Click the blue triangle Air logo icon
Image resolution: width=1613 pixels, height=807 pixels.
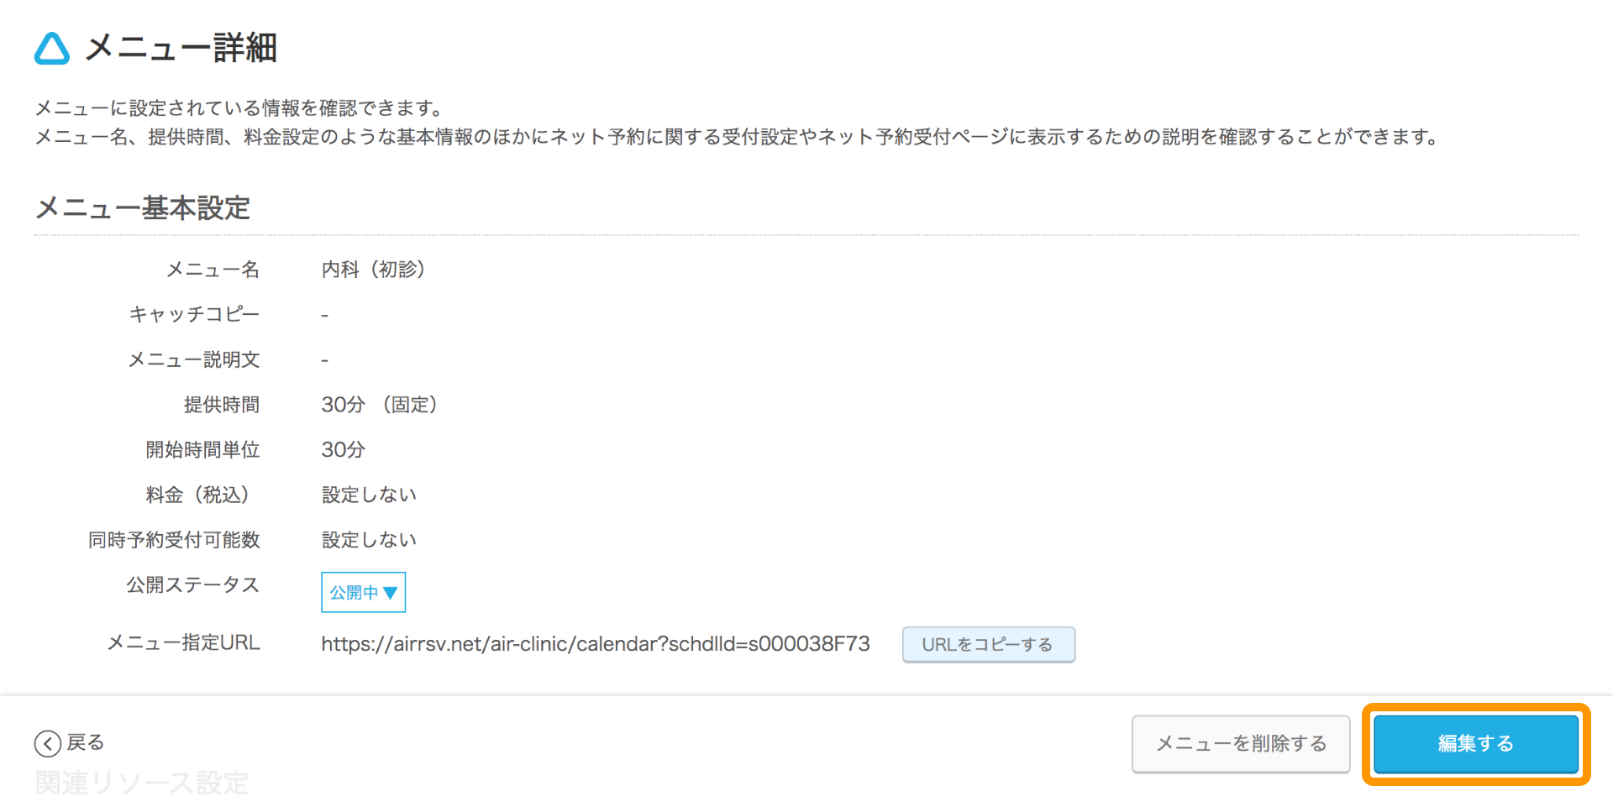52,49
